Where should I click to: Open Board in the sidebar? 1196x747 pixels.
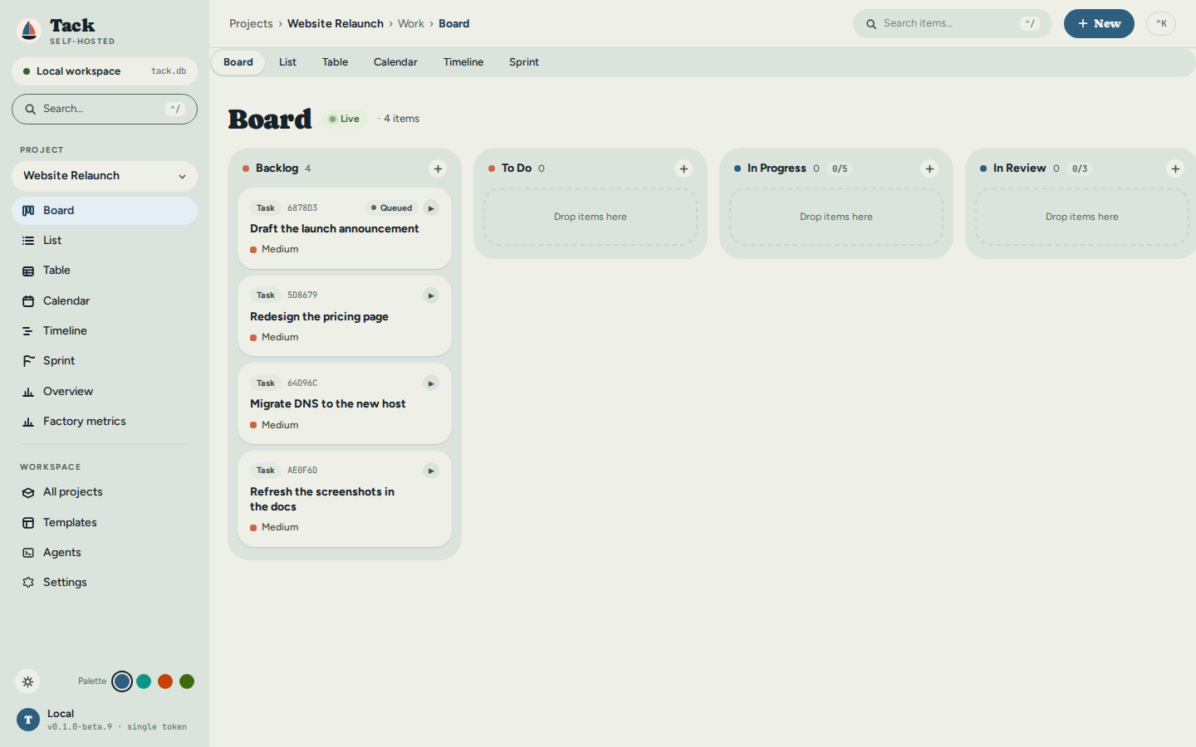click(105, 211)
